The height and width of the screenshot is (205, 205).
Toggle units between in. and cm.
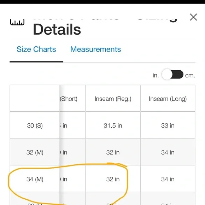[x=172, y=74]
